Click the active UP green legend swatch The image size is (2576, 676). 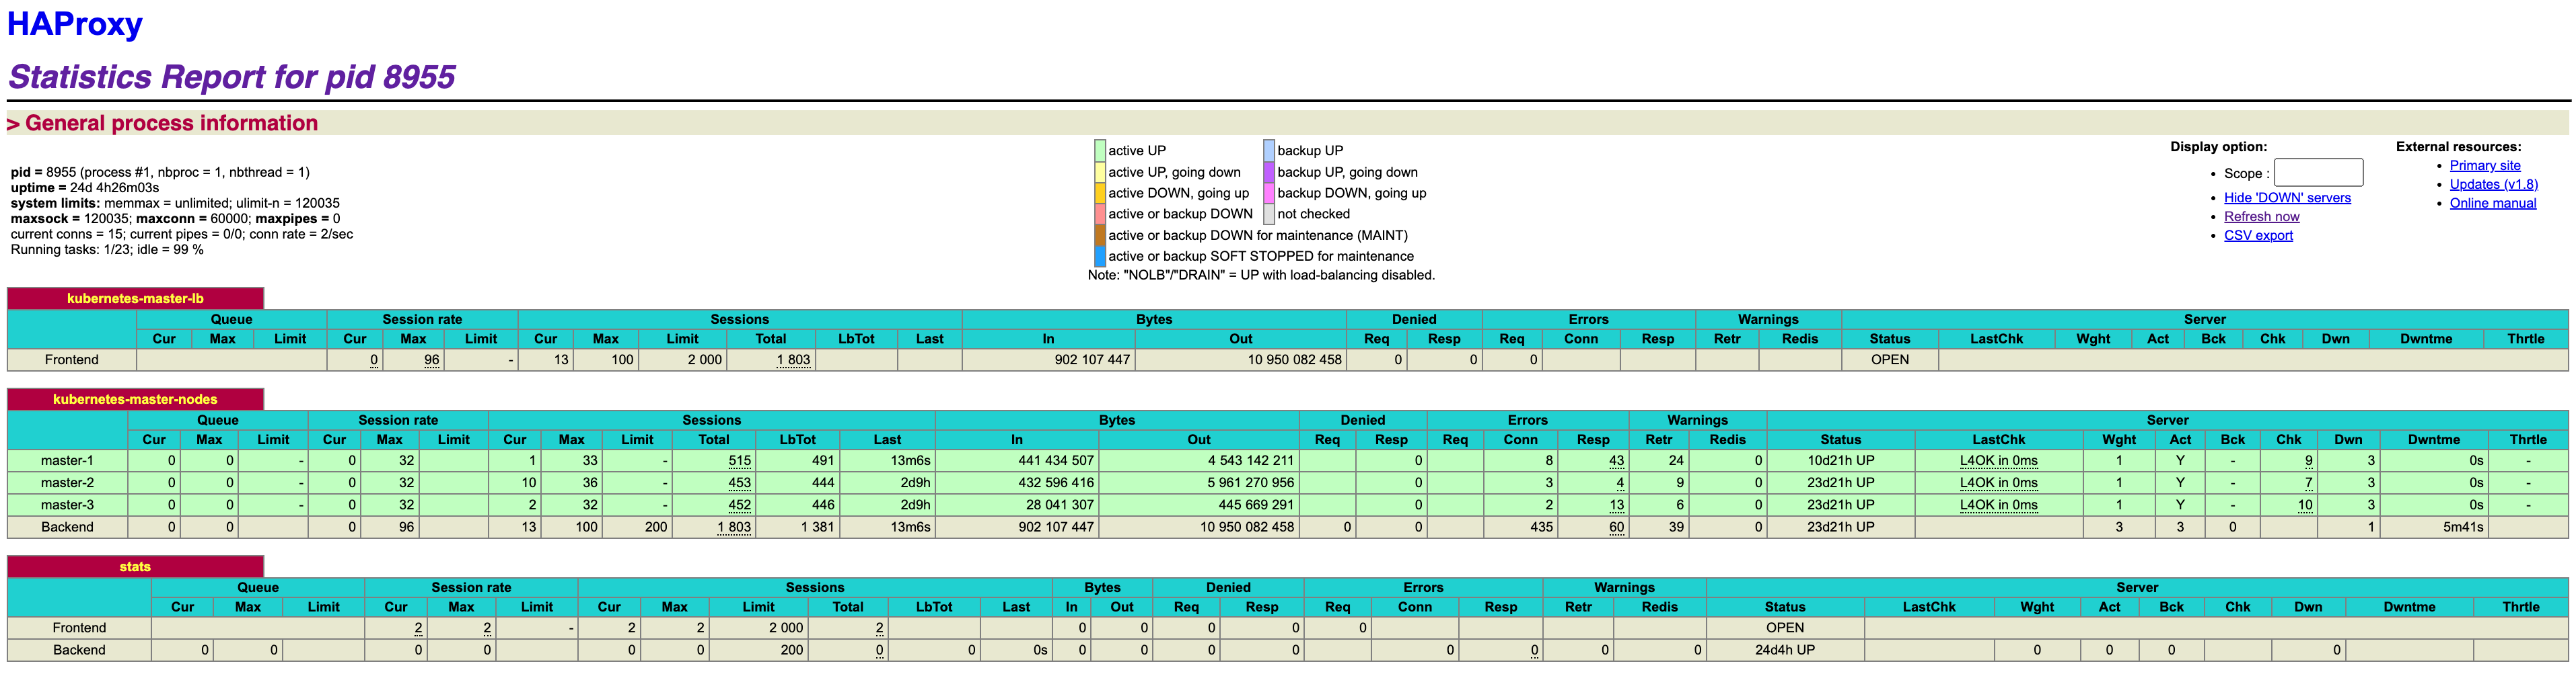coord(1100,151)
